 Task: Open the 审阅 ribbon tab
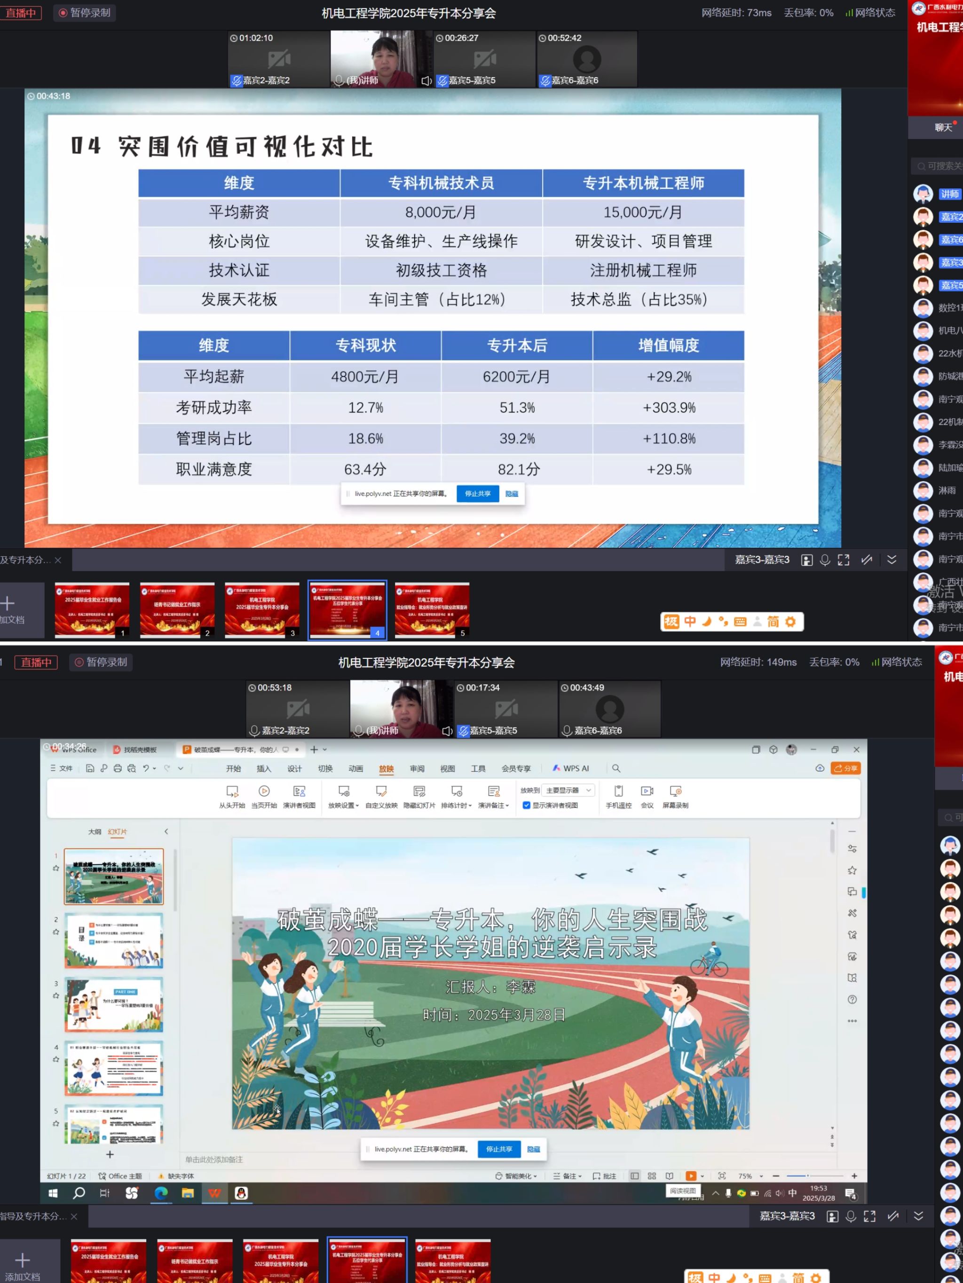click(417, 768)
